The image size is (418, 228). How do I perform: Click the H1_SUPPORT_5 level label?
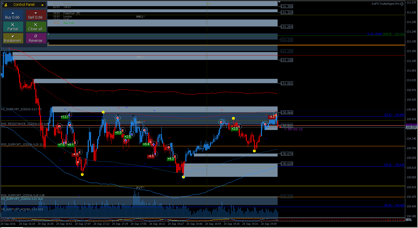pyautogui.click(x=21, y=109)
